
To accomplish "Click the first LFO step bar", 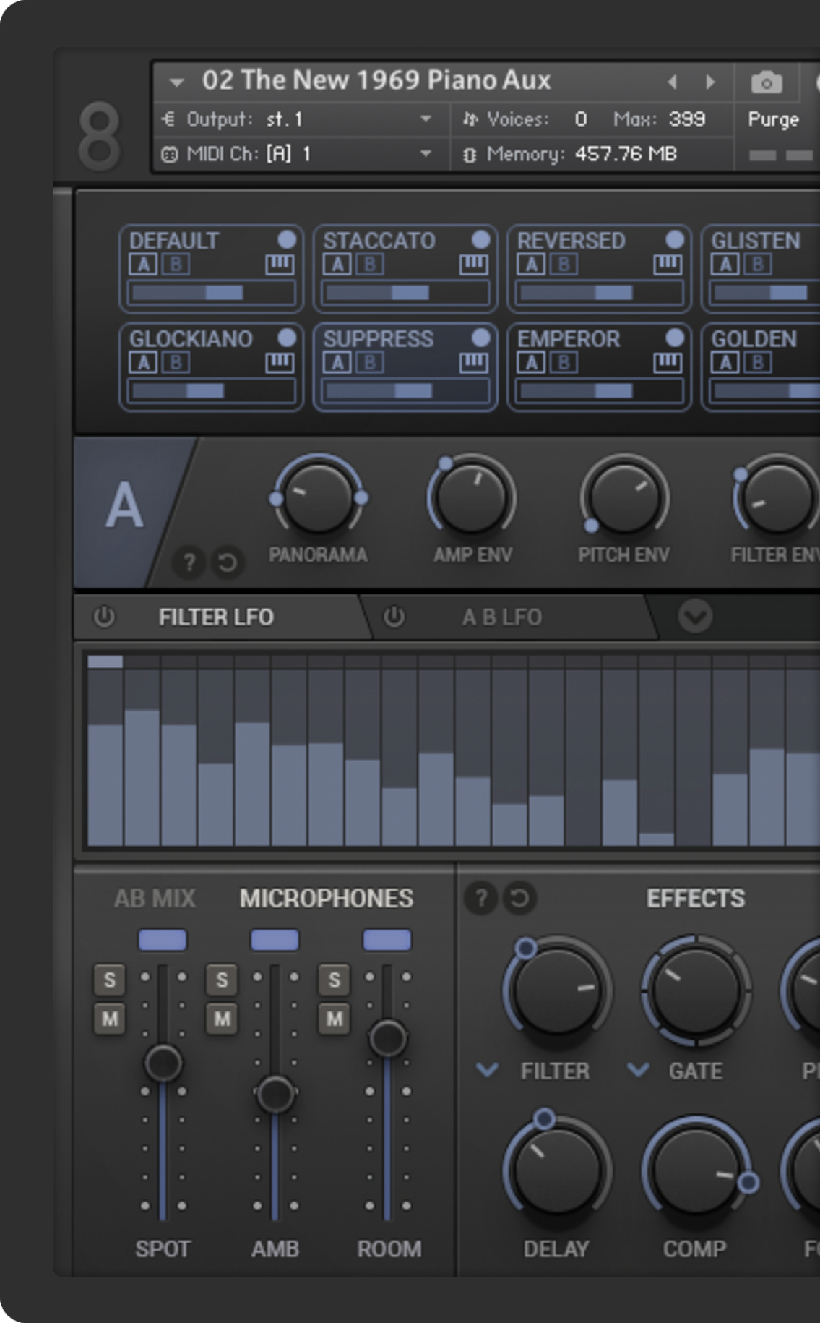I will click(x=105, y=784).
